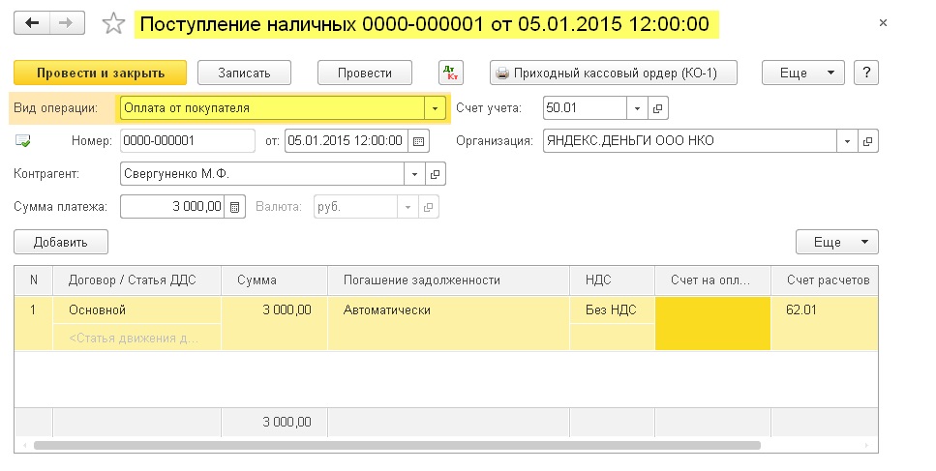Viewport: 936px width, 471px height.
Task: Add document to favorites with star icon
Action: pos(113,24)
